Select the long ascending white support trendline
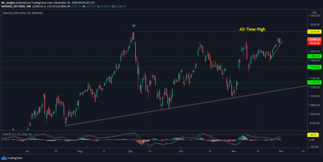 point(186,106)
